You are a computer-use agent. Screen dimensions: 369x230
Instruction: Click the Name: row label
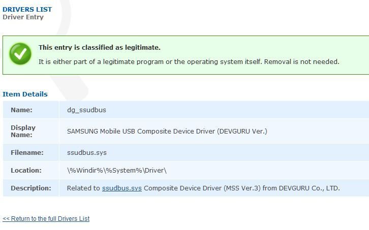(21, 110)
